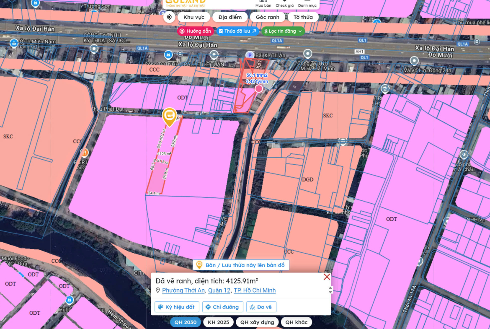Switch to the QH 2030 planning layer
Screen dimensions: 490x329
(186, 322)
